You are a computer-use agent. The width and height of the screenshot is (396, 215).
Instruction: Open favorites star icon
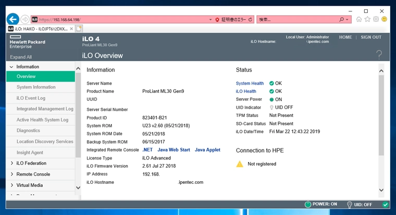click(x=367, y=19)
